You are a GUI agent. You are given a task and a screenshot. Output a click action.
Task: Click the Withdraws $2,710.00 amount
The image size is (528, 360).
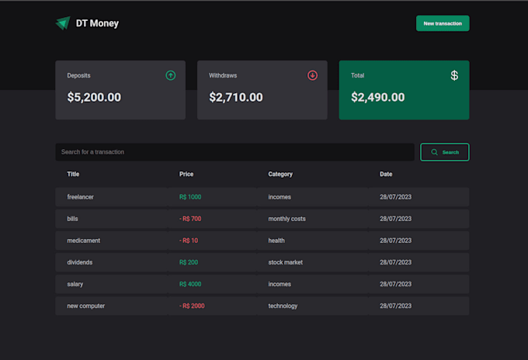click(x=236, y=98)
